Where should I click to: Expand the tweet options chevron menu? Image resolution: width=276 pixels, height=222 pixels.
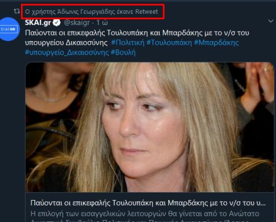click(x=270, y=21)
